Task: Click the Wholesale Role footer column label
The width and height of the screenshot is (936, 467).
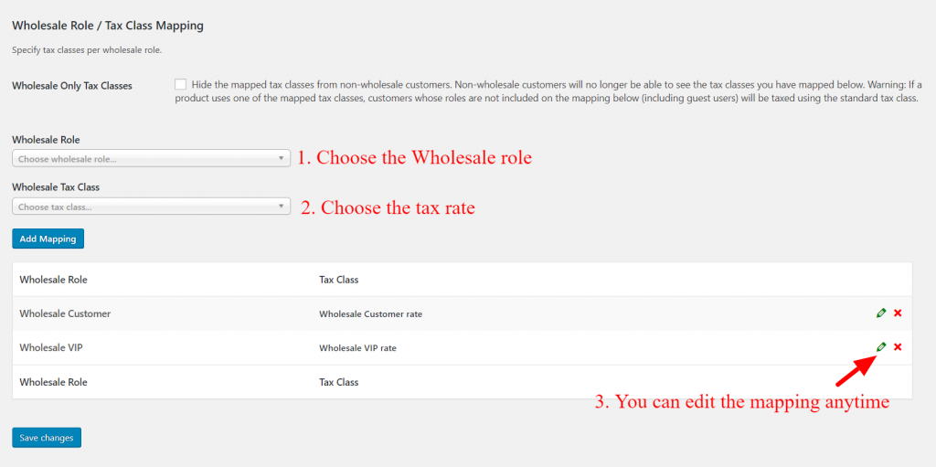Action: point(53,382)
